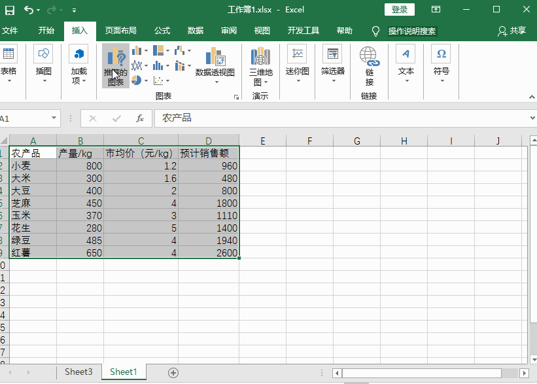The width and height of the screenshot is (537, 384).
Task: Open undo history dropdown arrow
Action: point(39,10)
